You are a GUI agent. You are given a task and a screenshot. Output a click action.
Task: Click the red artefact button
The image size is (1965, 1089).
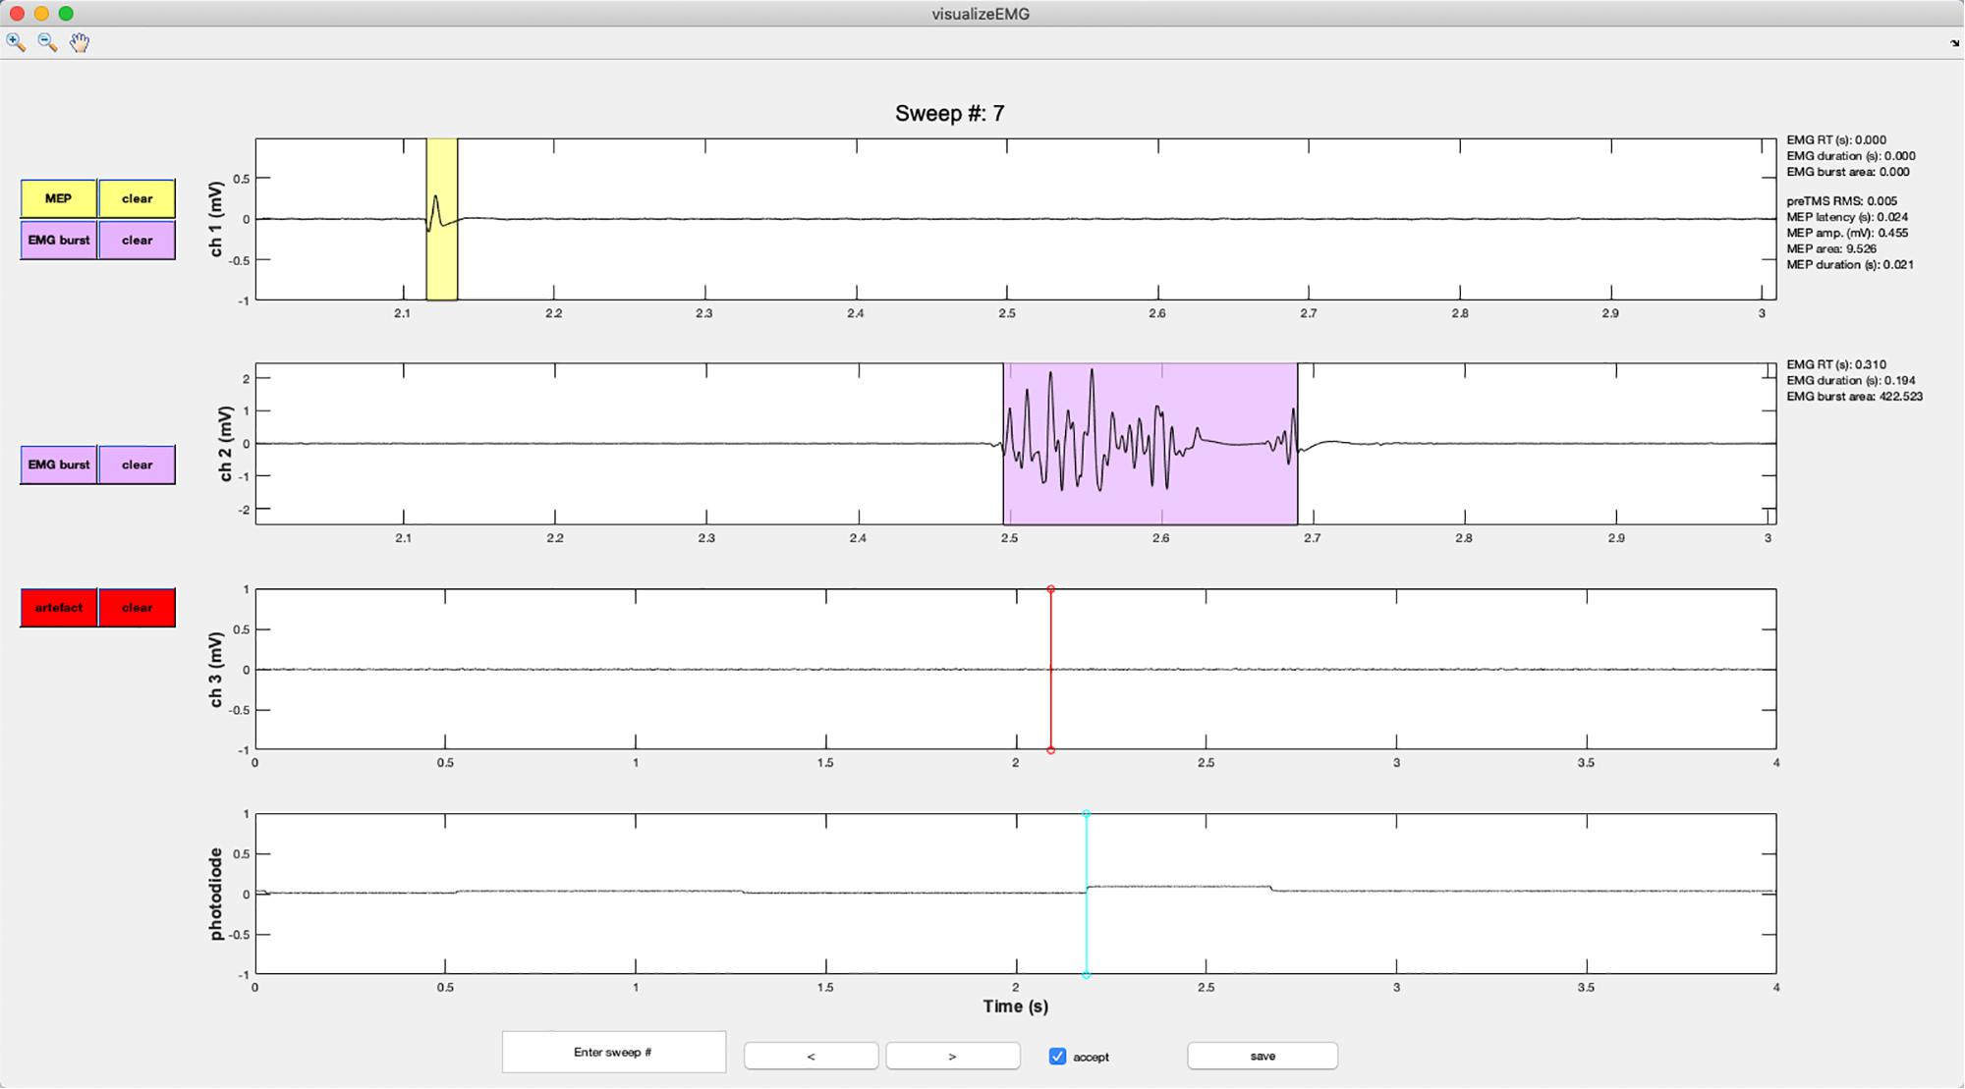click(59, 608)
